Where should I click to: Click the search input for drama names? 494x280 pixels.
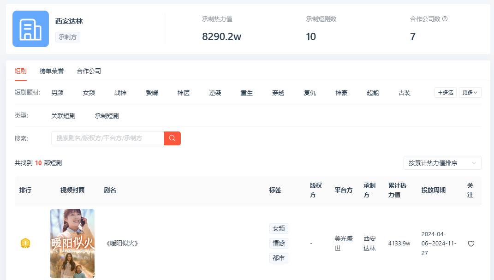[107, 138]
